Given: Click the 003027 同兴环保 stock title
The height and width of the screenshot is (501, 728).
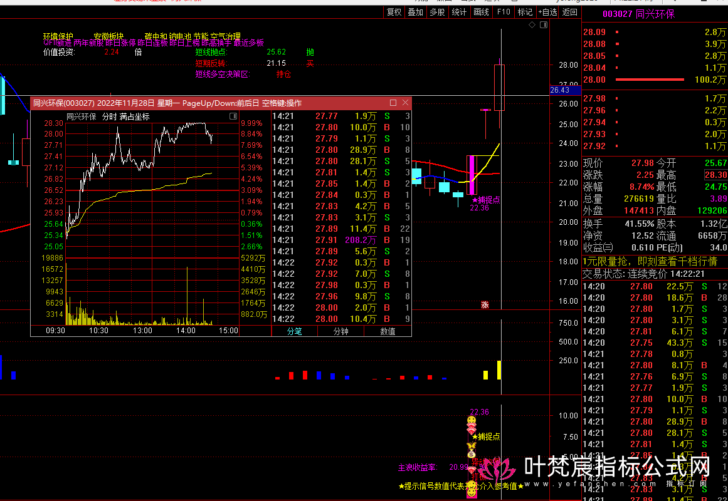Looking at the screenshot, I should [638, 14].
